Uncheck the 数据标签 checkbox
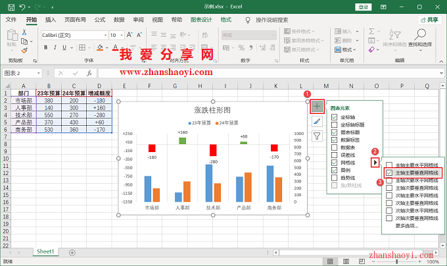 pos(335,140)
